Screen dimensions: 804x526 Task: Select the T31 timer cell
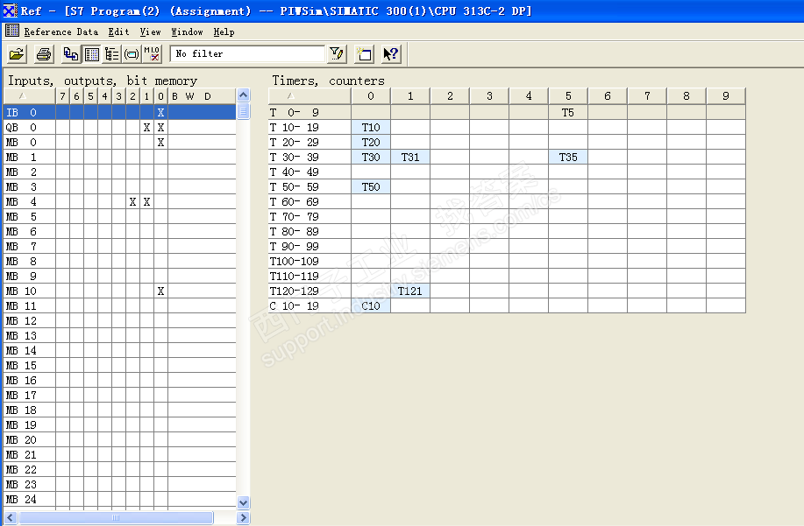coord(410,157)
